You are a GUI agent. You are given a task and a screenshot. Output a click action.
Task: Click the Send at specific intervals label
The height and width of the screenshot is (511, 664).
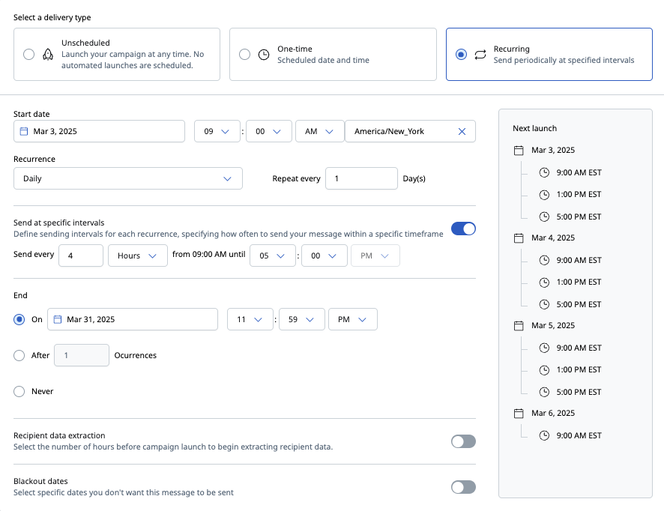pos(59,223)
